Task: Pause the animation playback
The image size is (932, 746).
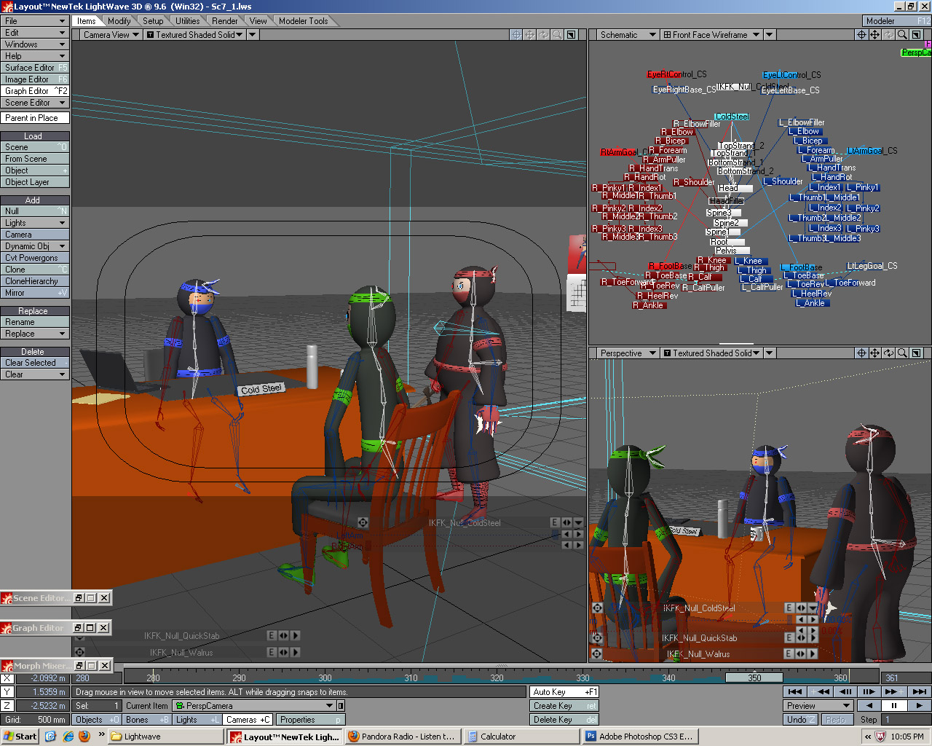Action: tap(893, 705)
